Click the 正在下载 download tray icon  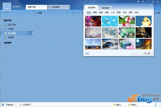[5, 25]
